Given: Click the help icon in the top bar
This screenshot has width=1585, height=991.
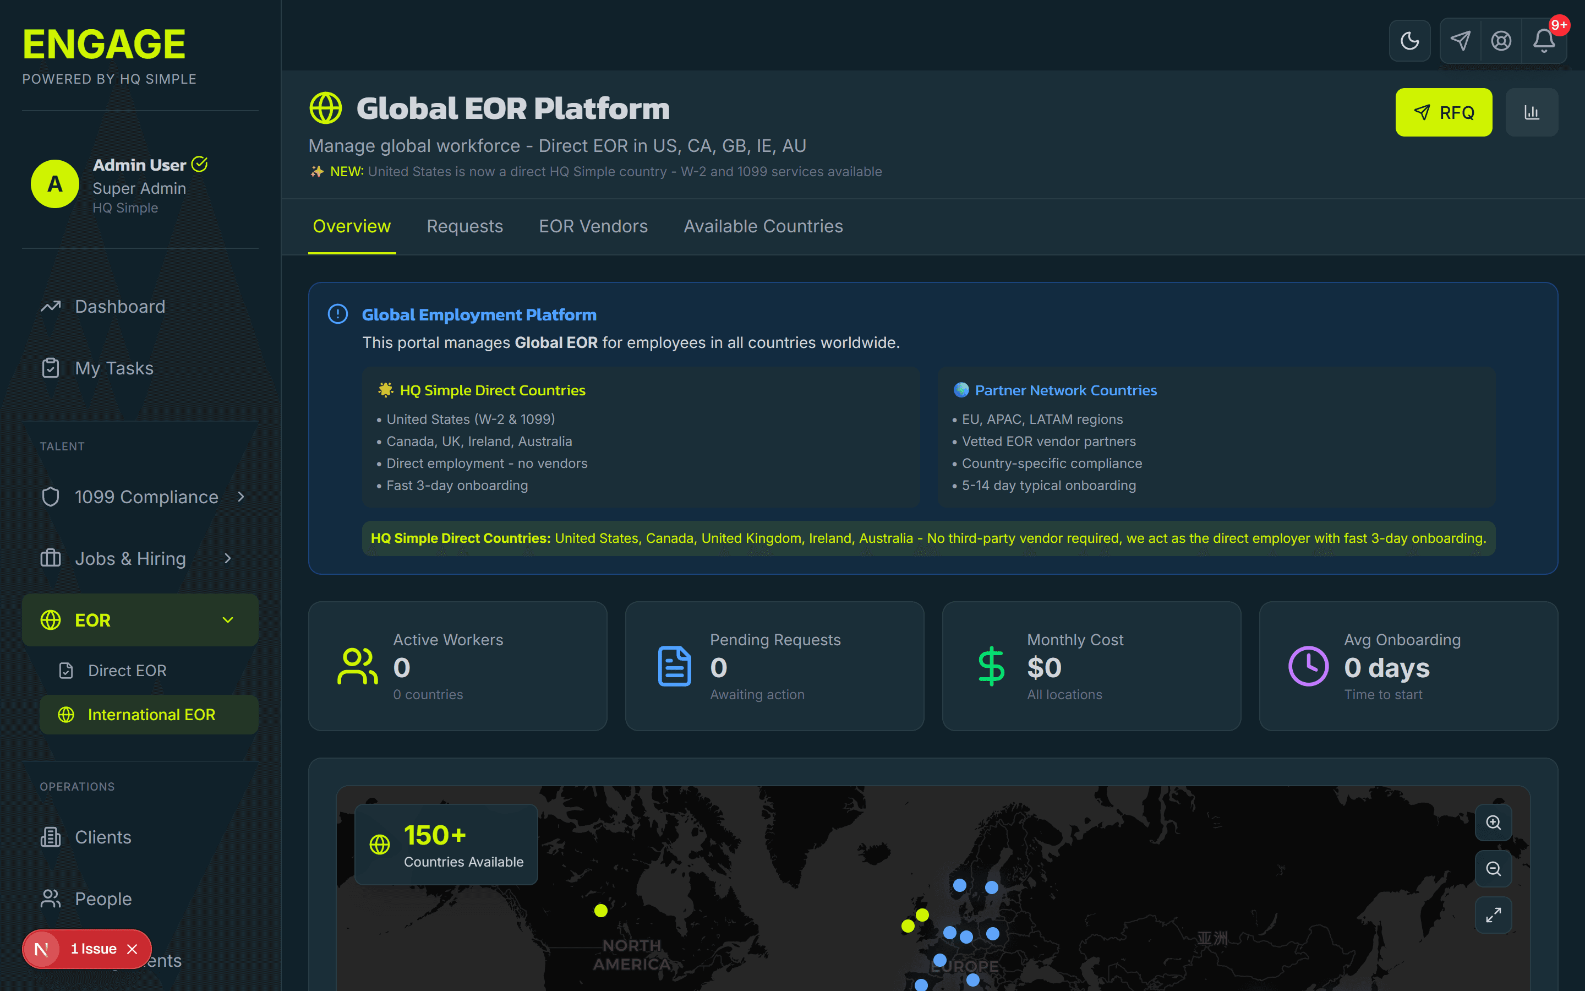Looking at the screenshot, I should click(x=1501, y=40).
